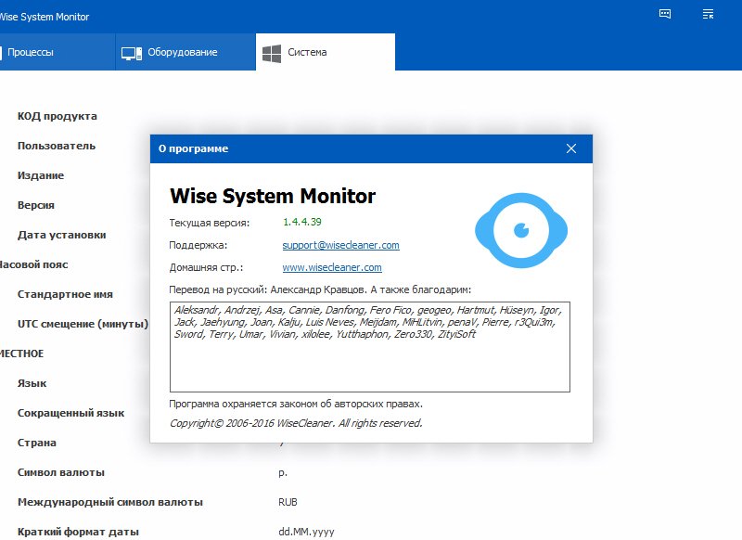Select the Дата установки row label
The width and height of the screenshot is (742, 540).
pos(61,236)
